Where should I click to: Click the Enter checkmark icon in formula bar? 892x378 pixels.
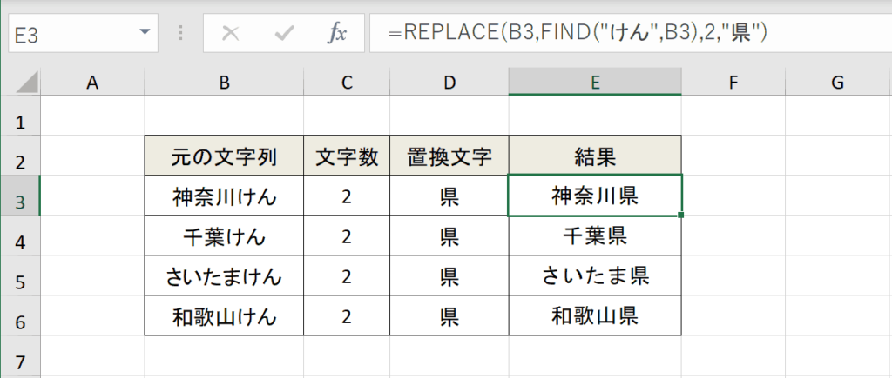283,34
